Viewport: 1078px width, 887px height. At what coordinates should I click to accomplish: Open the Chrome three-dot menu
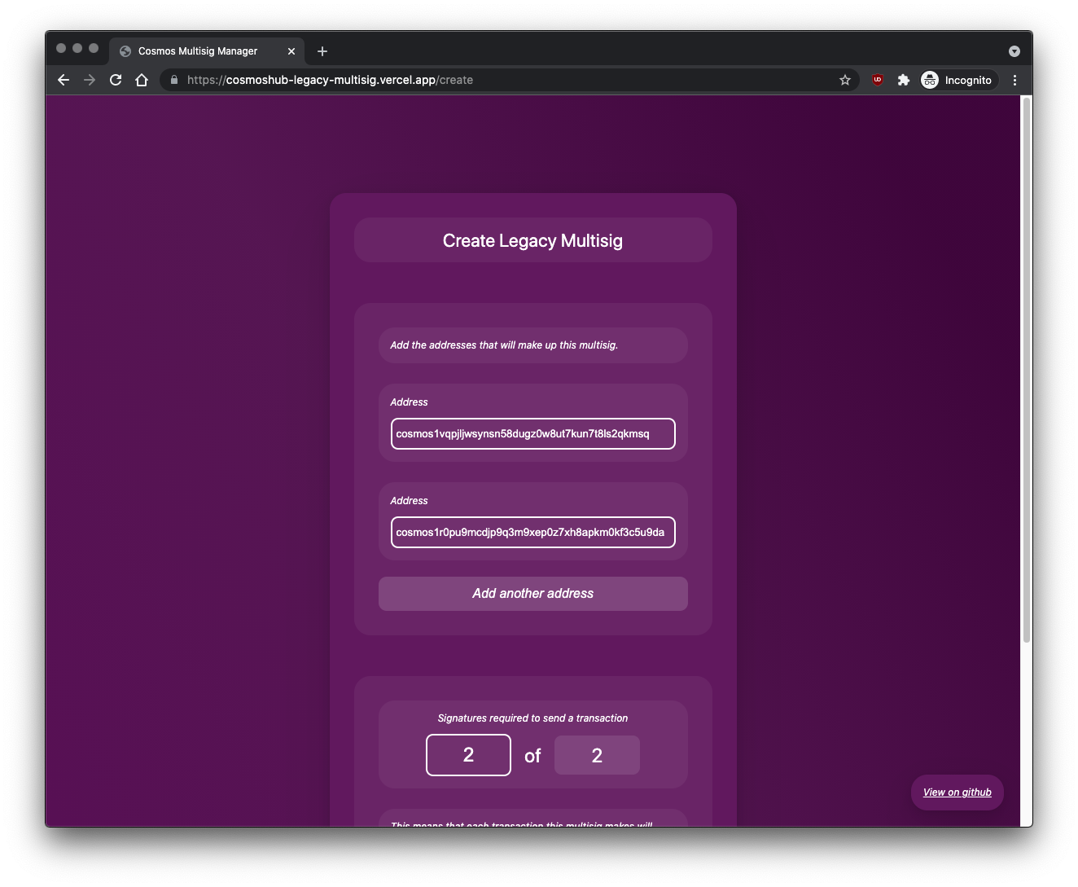tap(1014, 80)
